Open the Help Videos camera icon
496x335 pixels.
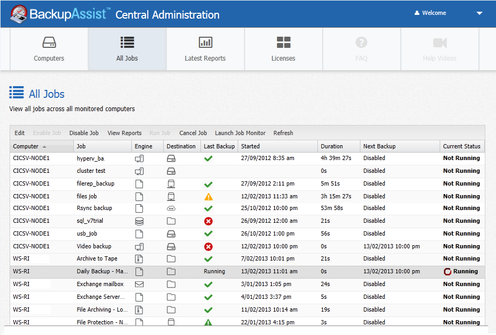pos(440,43)
